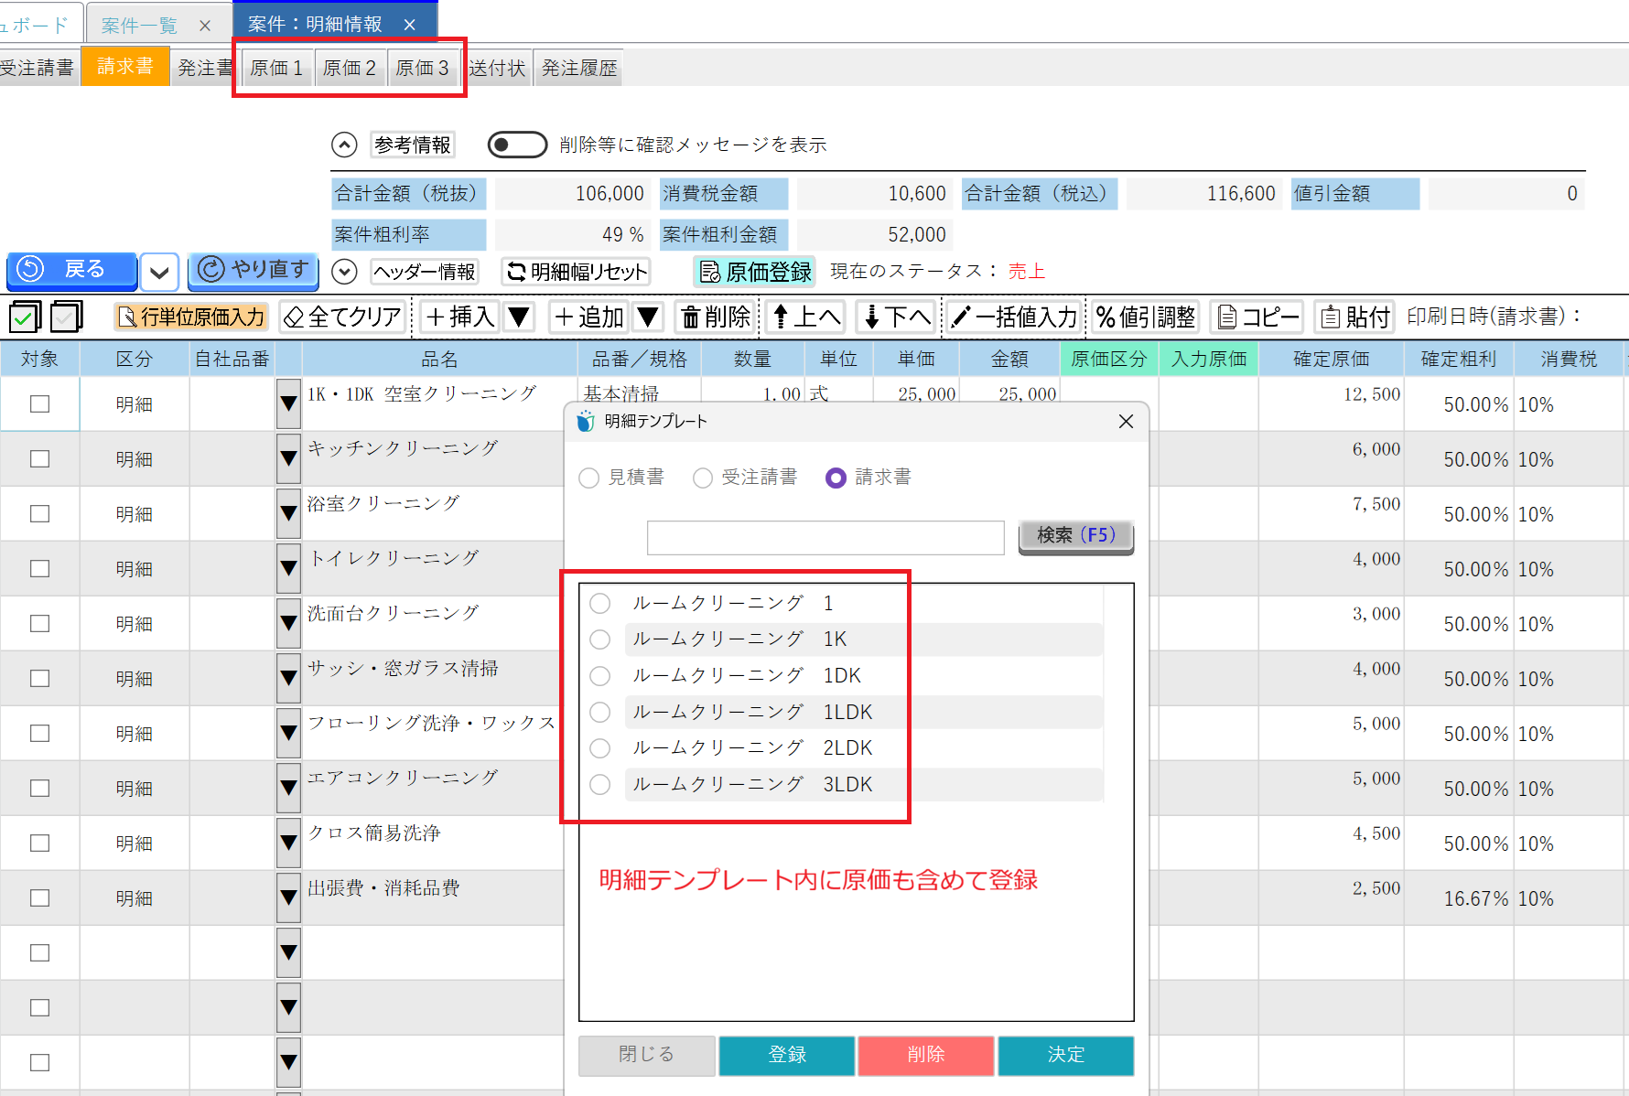Check the 対象 box for キッチンクリーニング row
The height and width of the screenshot is (1096, 1629).
point(39,458)
